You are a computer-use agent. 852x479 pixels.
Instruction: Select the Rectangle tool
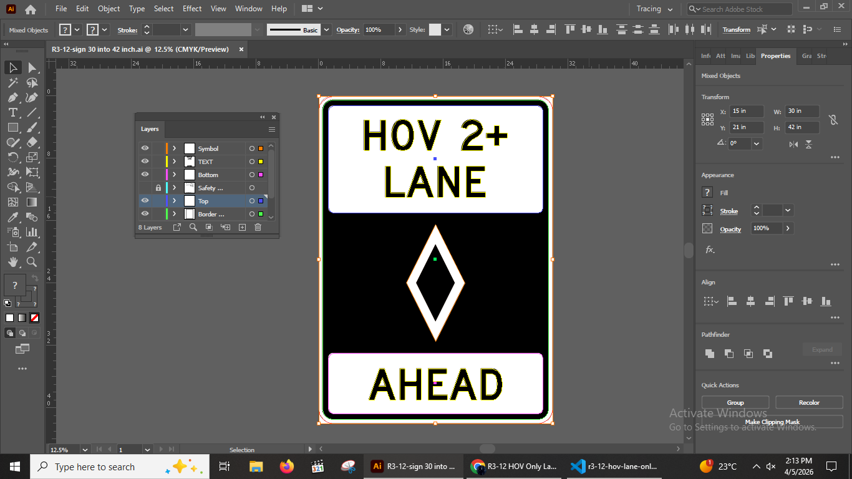pyautogui.click(x=12, y=126)
